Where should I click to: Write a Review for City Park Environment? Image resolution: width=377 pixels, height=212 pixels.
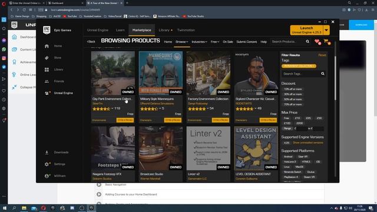point(125,120)
